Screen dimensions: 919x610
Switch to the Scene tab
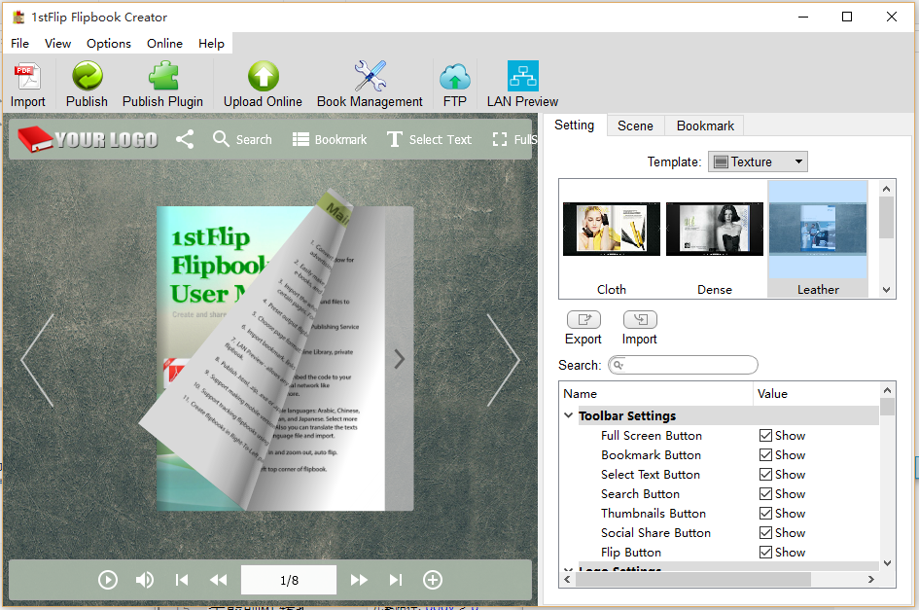click(x=635, y=126)
